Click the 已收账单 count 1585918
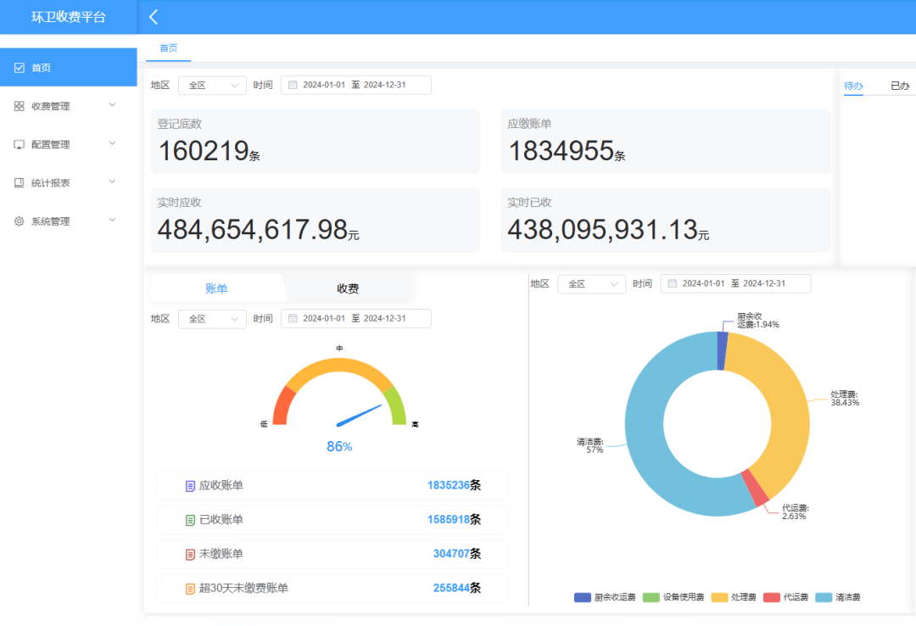The image size is (916, 626). coord(449,520)
